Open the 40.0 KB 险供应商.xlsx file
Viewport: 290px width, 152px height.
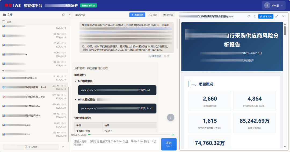(34, 116)
